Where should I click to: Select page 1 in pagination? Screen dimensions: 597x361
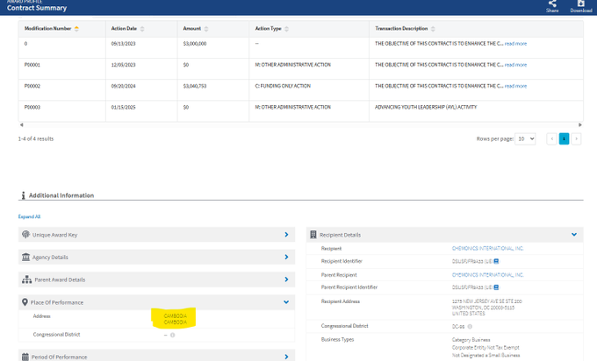pos(564,138)
